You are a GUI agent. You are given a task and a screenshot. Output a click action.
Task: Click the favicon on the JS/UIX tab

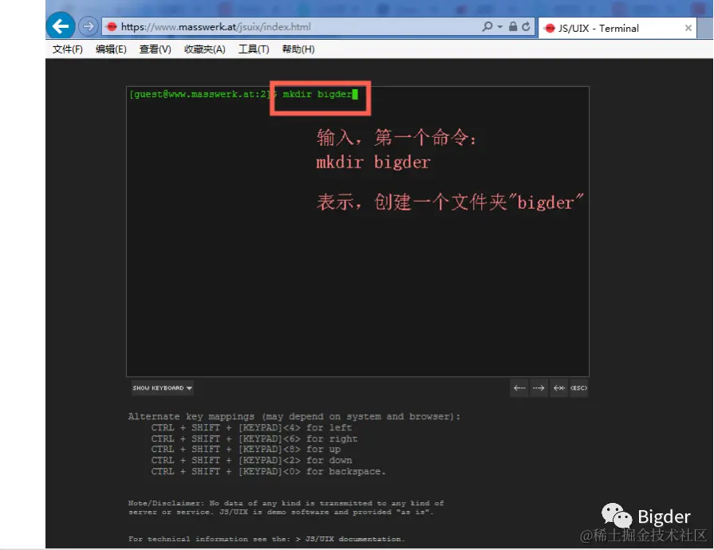pyautogui.click(x=550, y=28)
